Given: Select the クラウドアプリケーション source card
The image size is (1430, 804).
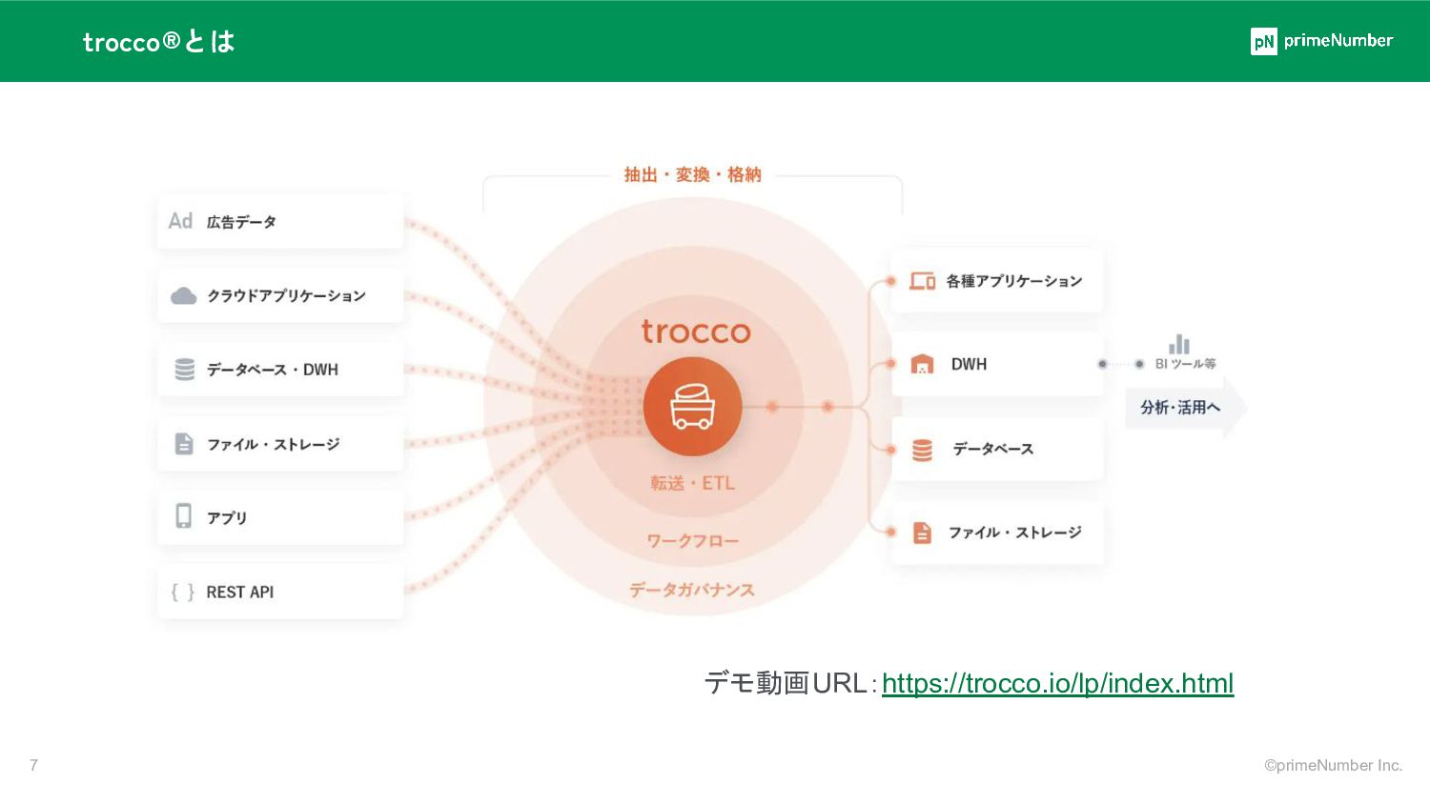Looking at the screenshot, I should coord(280,295).
